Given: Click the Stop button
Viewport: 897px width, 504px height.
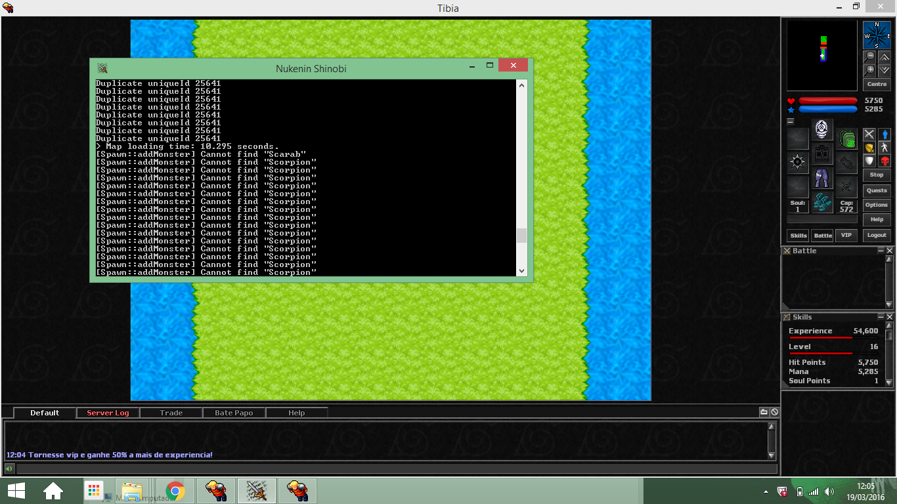Looking at the screenshot, I should pyautogui.click(x=877, y=175).
